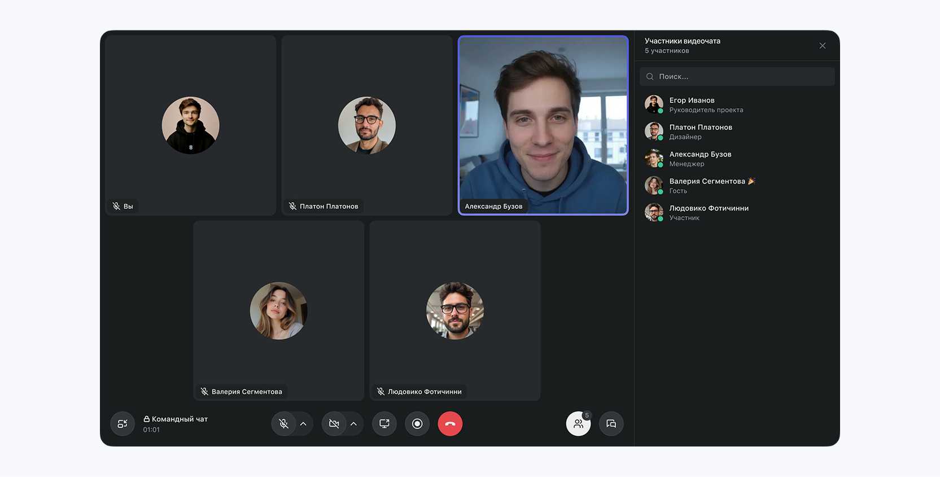The image size is (940, 477).
Task: Expand microphone options arrow
Action: click(303, 424)
